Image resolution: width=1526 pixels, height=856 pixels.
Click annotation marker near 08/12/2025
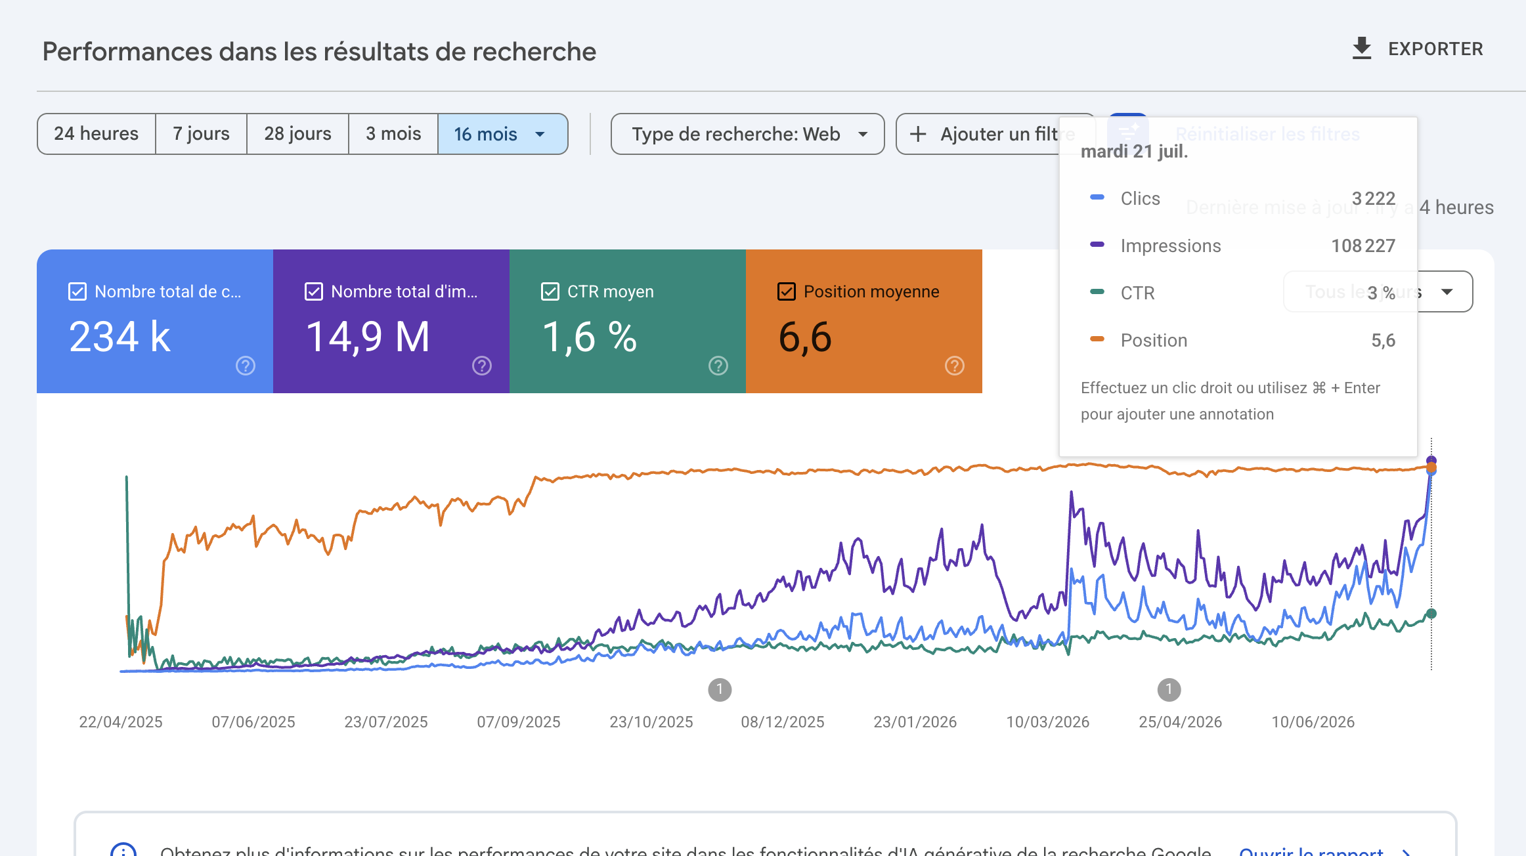[x=720, y=689]
